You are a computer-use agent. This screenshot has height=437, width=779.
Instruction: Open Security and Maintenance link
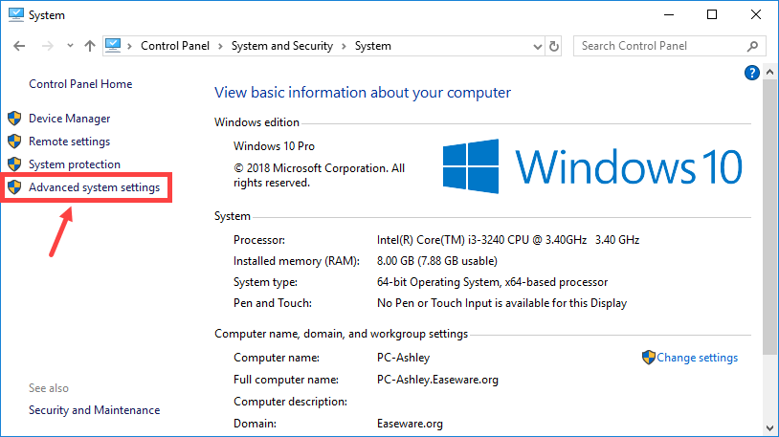pyautogui.click(x=94, y=410)
